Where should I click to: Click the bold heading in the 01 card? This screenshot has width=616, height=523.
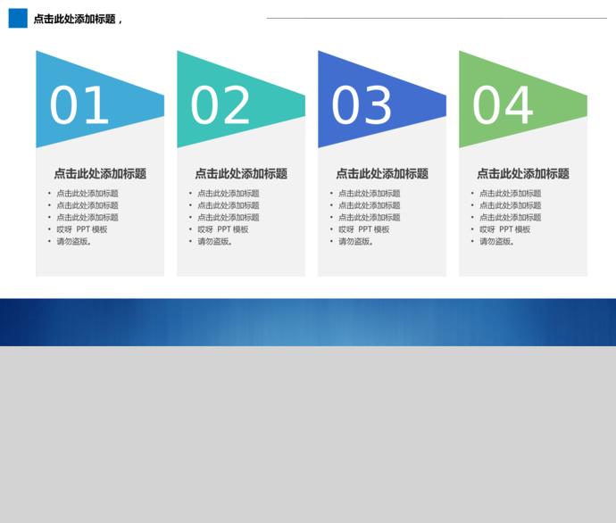(100, 173)
